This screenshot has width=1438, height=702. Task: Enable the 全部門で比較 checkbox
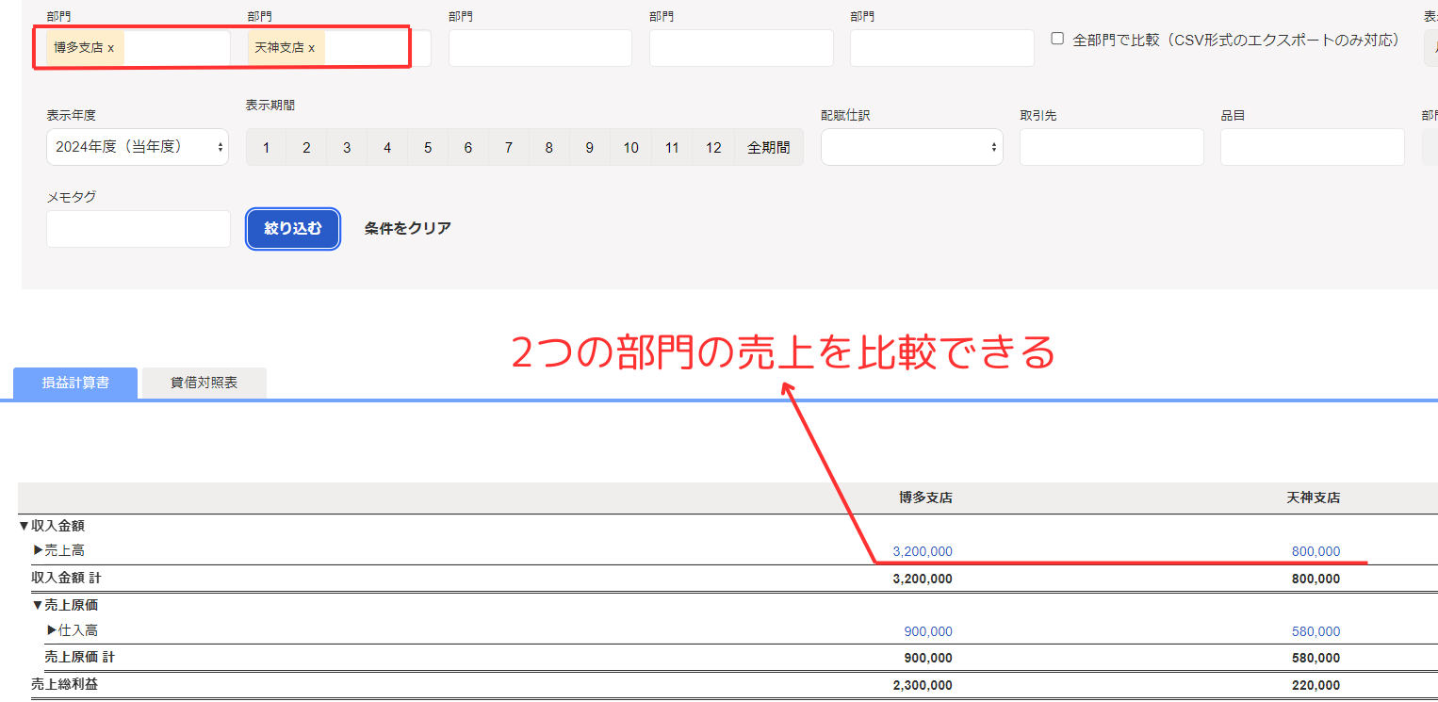[1057, 40]
